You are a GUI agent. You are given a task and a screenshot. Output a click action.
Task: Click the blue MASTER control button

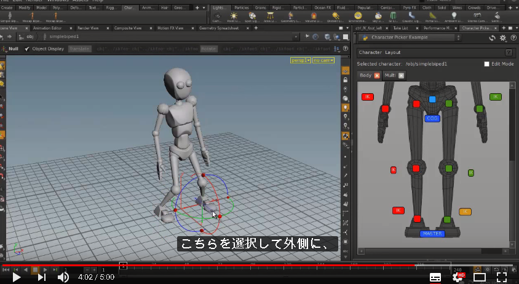coord(432,234)
